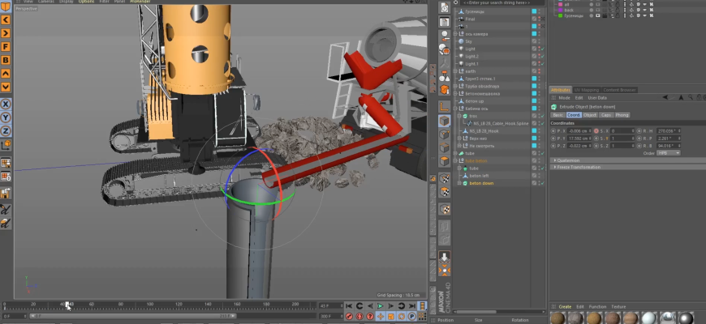Open the Caps tab of Extrude Object
The height and width of the screenshot is (324, 706).
coord(605,115)
